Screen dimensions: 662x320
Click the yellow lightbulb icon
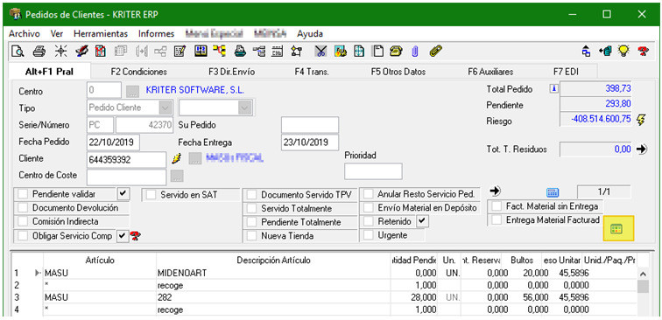tap(623, 51)
